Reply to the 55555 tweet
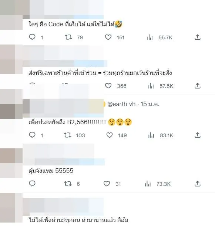Screen dimensions: 215x227 click(x=32, y=184)
